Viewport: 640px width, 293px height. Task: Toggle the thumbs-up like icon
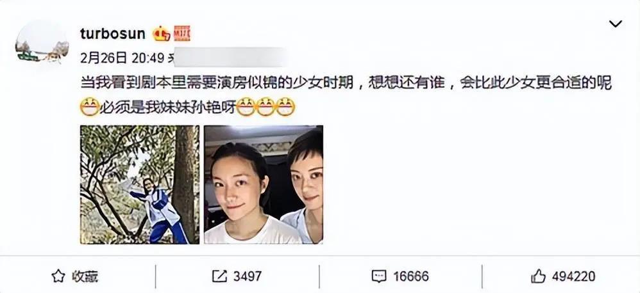coord(539,277)
